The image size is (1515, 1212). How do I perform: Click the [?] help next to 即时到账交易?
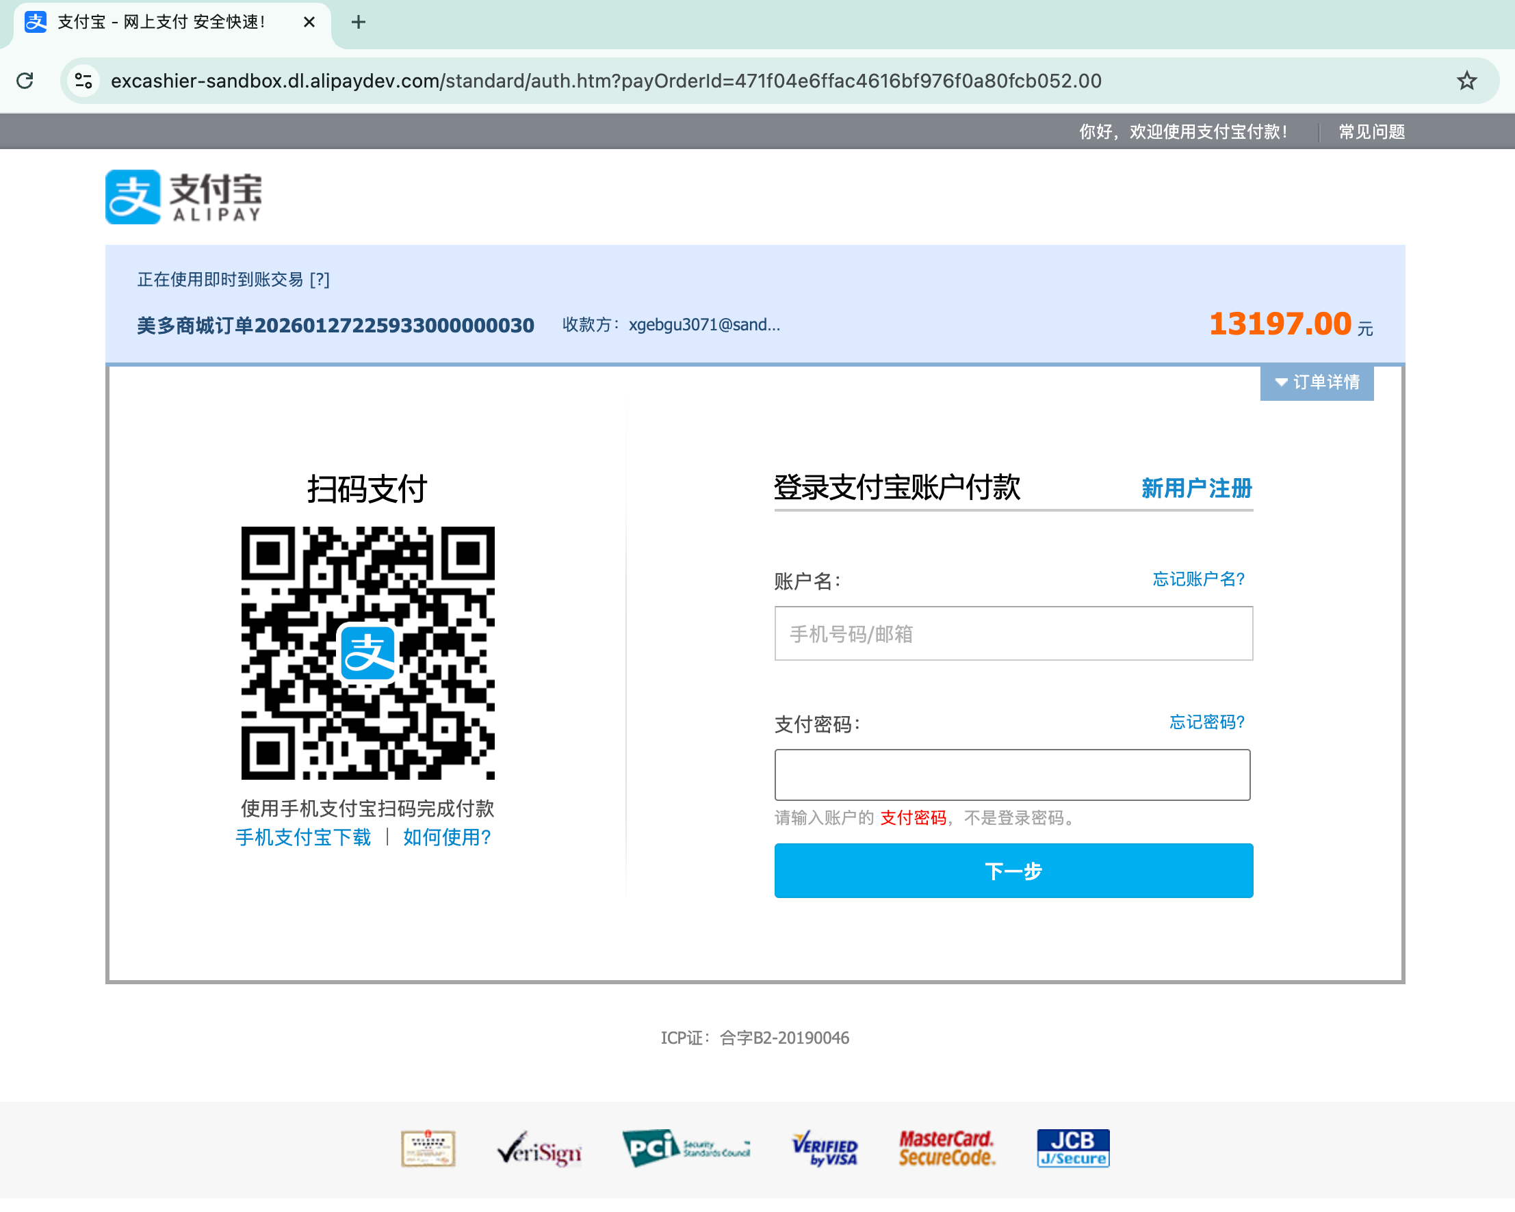pyautogui.click(x=320, y=280)
